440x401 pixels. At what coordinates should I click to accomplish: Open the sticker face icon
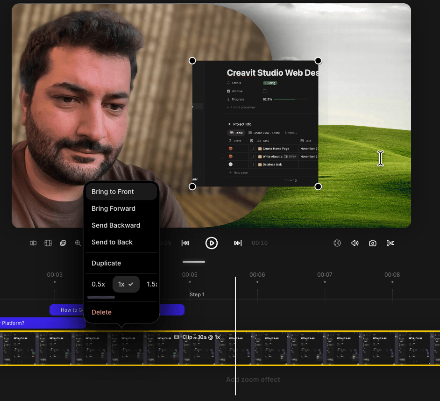pos(337,243)
